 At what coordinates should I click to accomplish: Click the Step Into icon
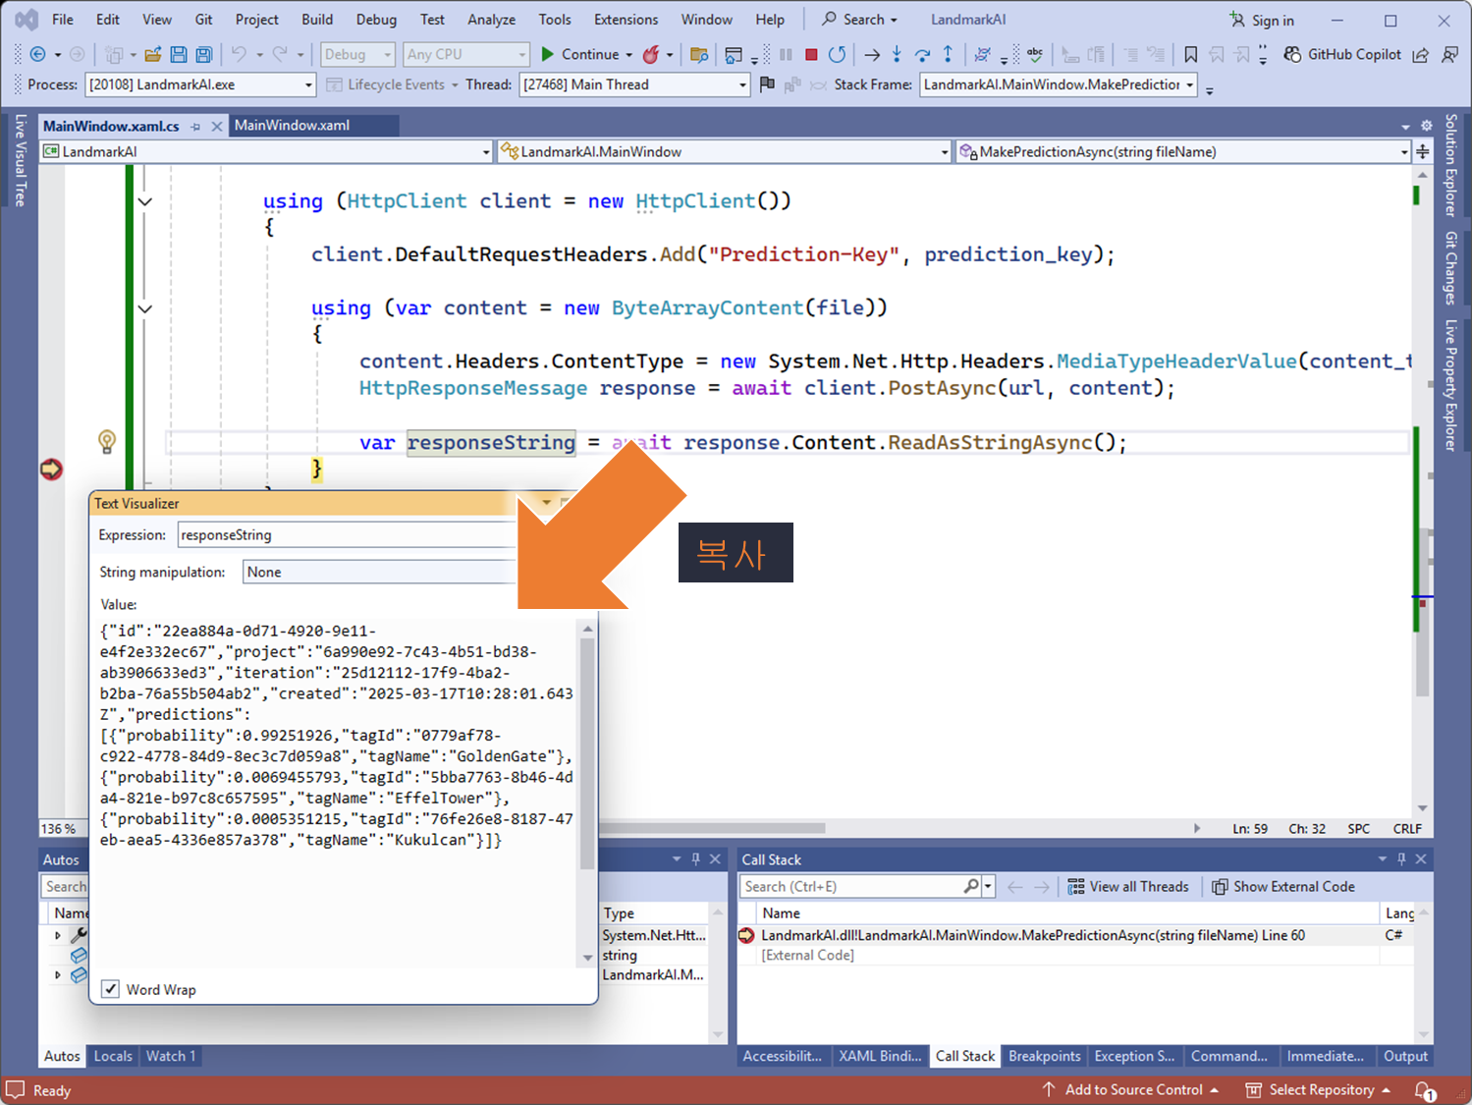(897, 54)
